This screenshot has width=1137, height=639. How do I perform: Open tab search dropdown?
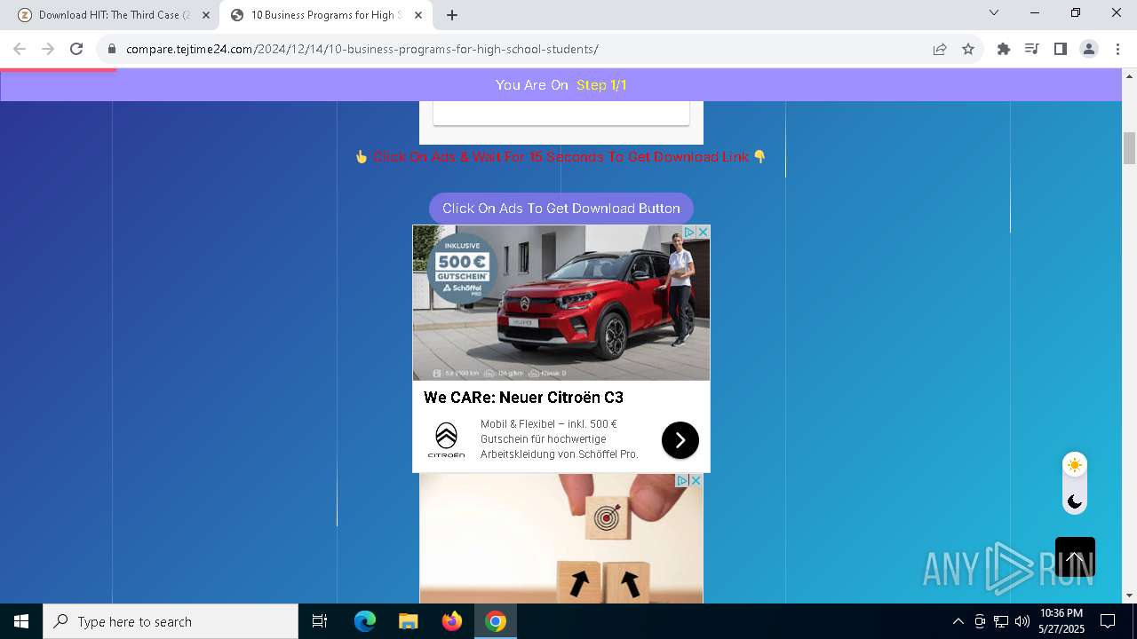point(994,12)
